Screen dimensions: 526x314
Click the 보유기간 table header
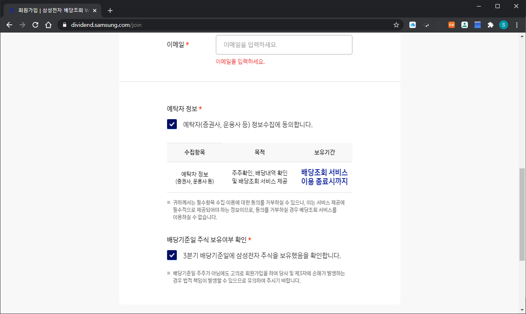point(324,153)
